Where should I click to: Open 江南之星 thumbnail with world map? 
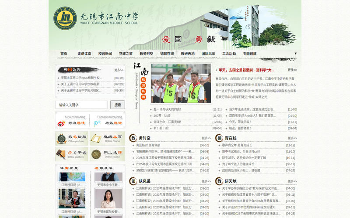click(x=72, y=177)
